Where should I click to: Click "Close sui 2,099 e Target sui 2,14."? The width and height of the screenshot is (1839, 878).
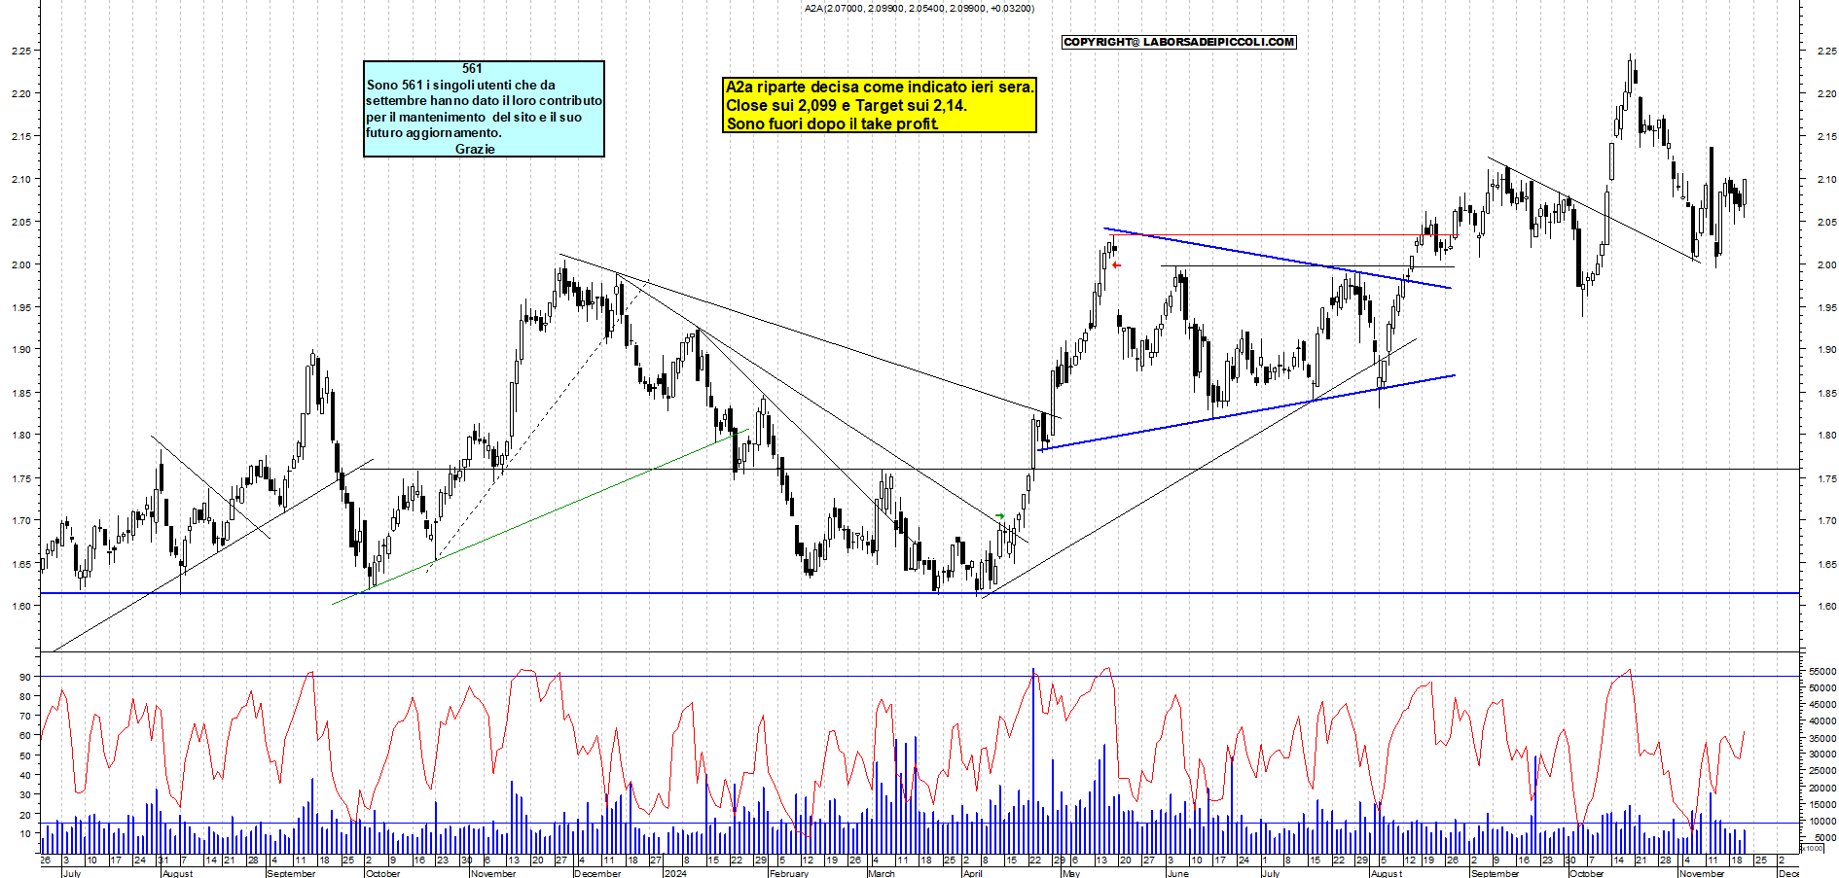(x=847, y=105)
